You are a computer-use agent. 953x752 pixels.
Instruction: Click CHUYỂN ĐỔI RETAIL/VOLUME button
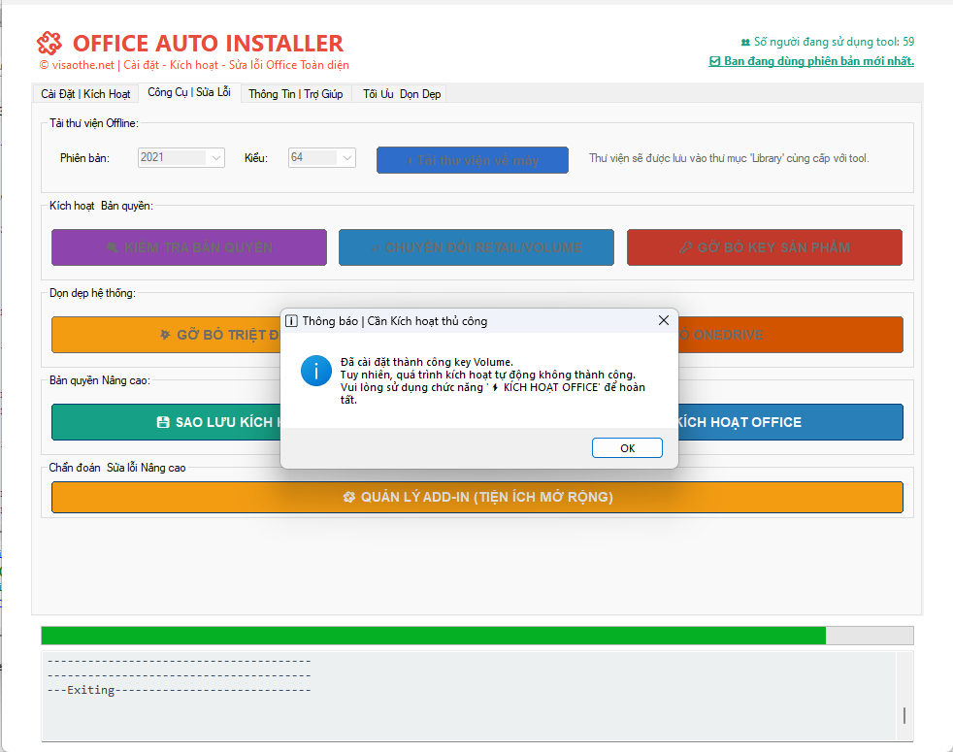tap(476, 247)
